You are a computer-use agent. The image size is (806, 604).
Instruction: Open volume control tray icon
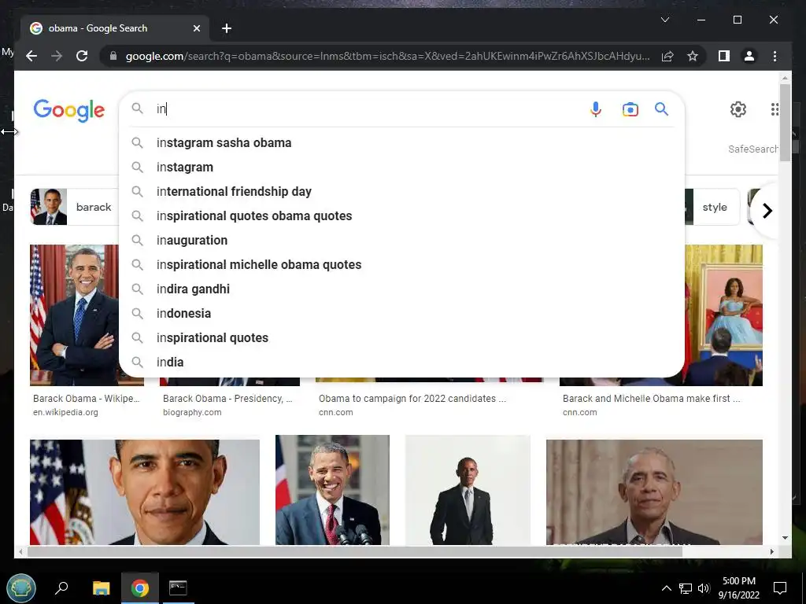click(x=704, y=588)
